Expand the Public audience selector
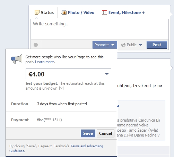This screenshot has width=174, height=157. (132, 45)
